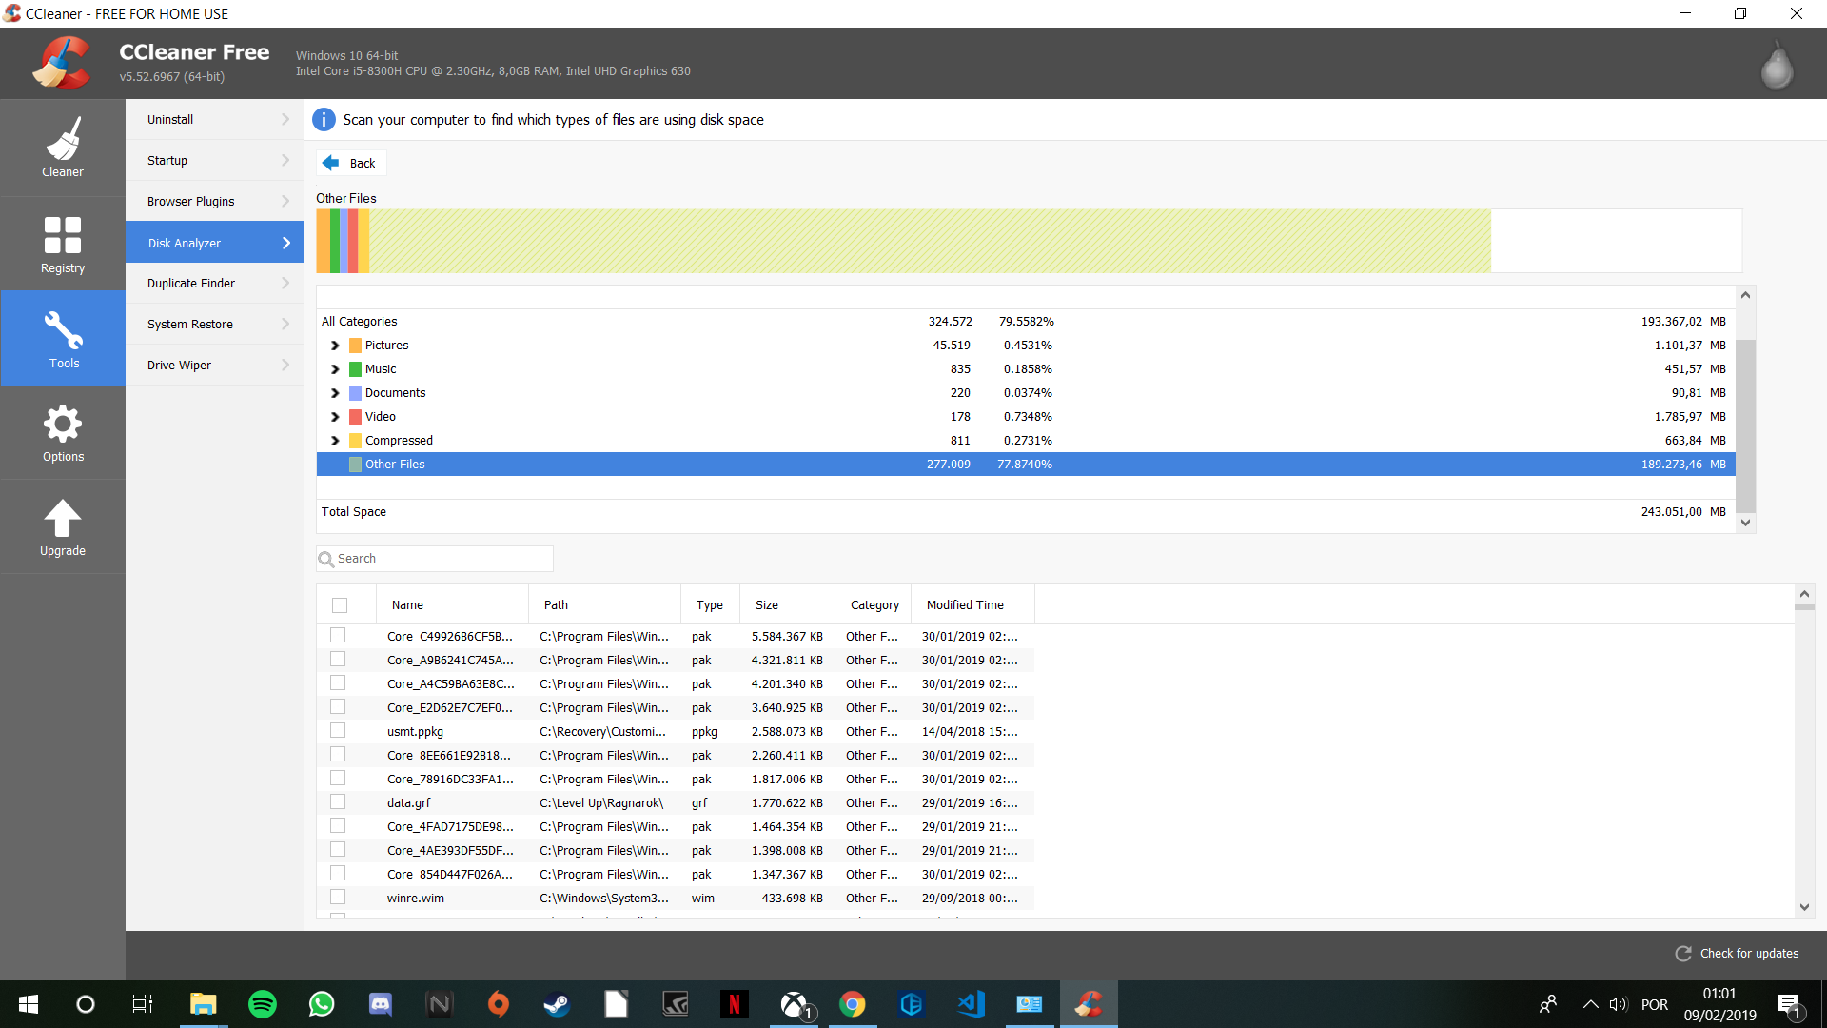Click the pear icon in header
This screenshot has height=1028, width=1827.
pos(1777,66)
